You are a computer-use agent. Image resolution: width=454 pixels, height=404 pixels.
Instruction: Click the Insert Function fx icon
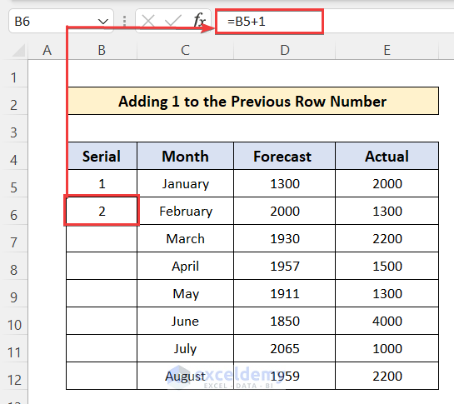click(x=199, y=21)
